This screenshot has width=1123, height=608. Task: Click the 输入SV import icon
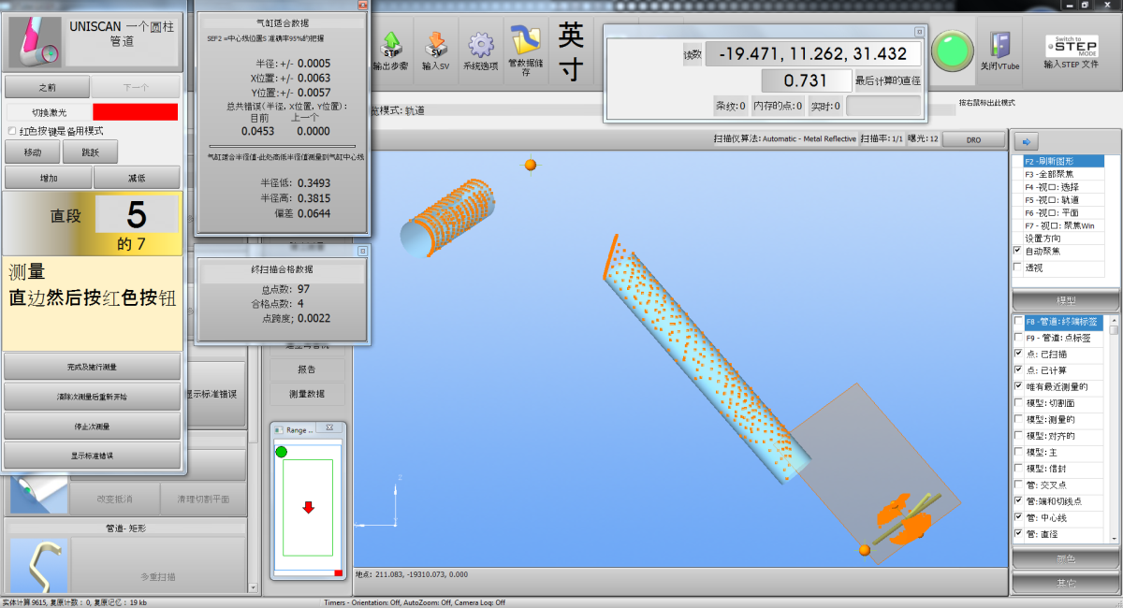click(435, 44)
